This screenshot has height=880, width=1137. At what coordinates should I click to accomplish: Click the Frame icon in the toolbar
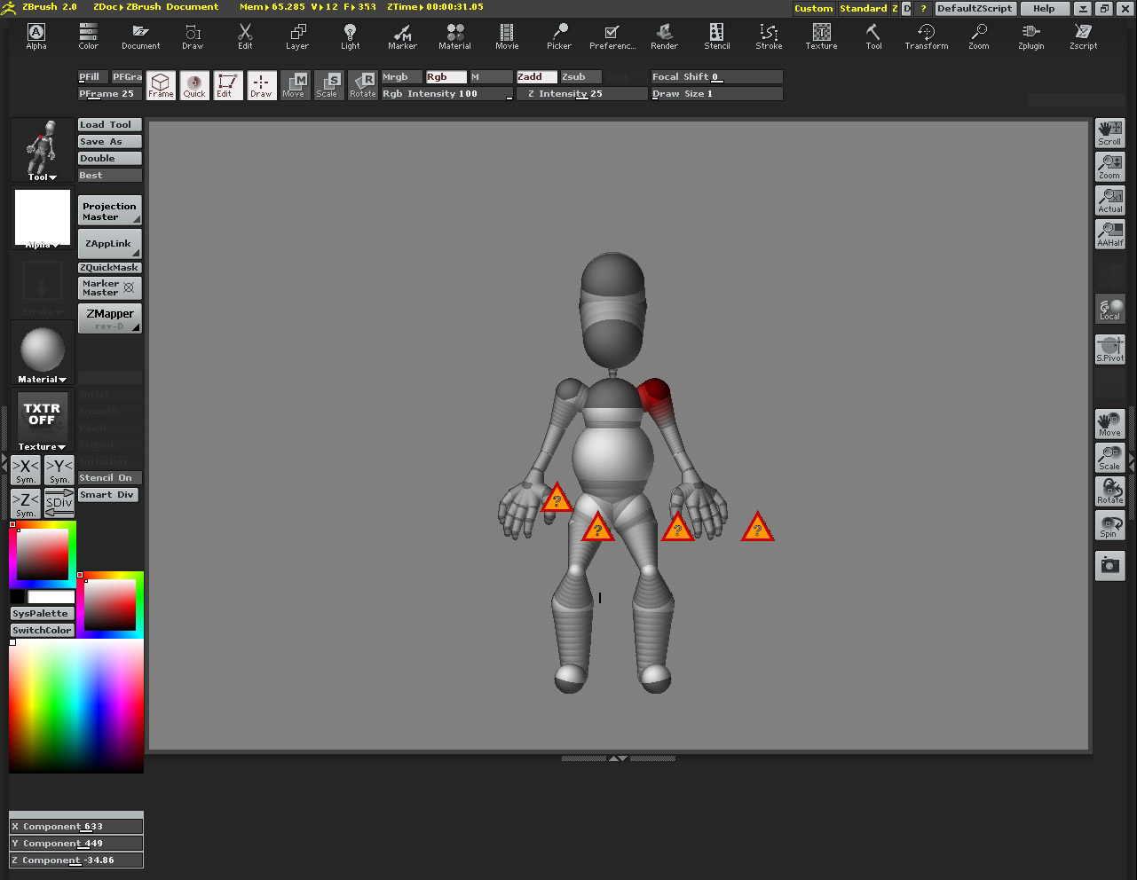[x=161, y=85]
